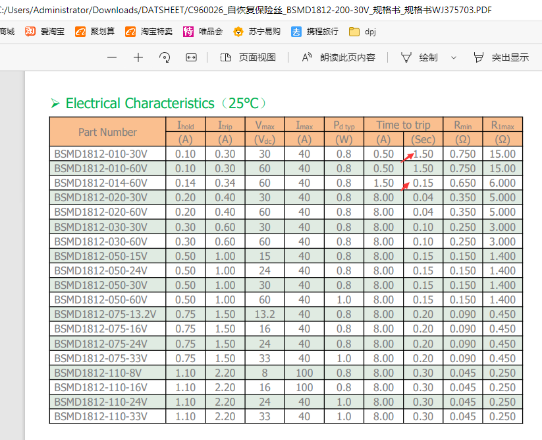This screenshot has width=542, height=440.
Task: Click part number BSMD1812-020-30V
Action: point(101,197)
